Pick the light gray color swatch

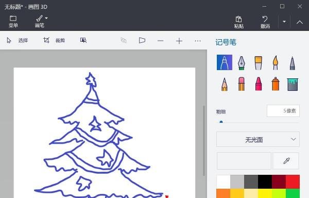tap(237, 181)
